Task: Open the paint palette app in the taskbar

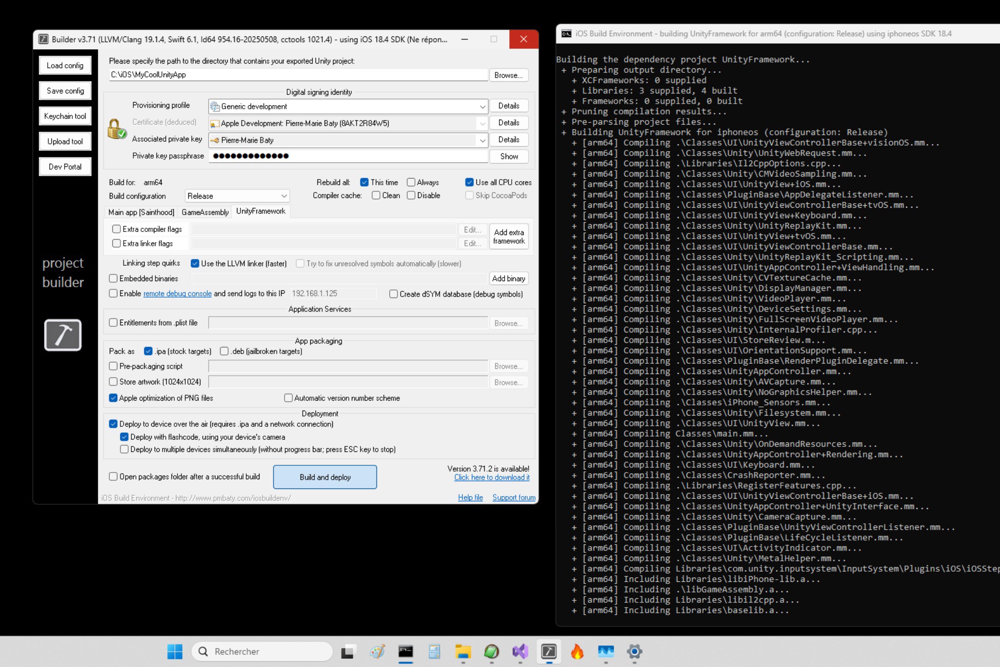Action: (x=377, y=652)
